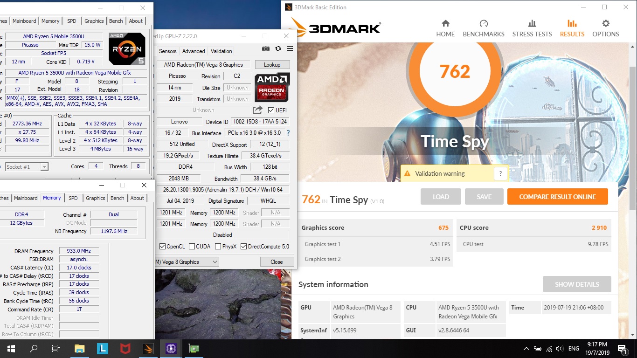Open Vega 8 Graphics GPU dropdown
This screenshot has height=358, width=637.
click(187, 262)
